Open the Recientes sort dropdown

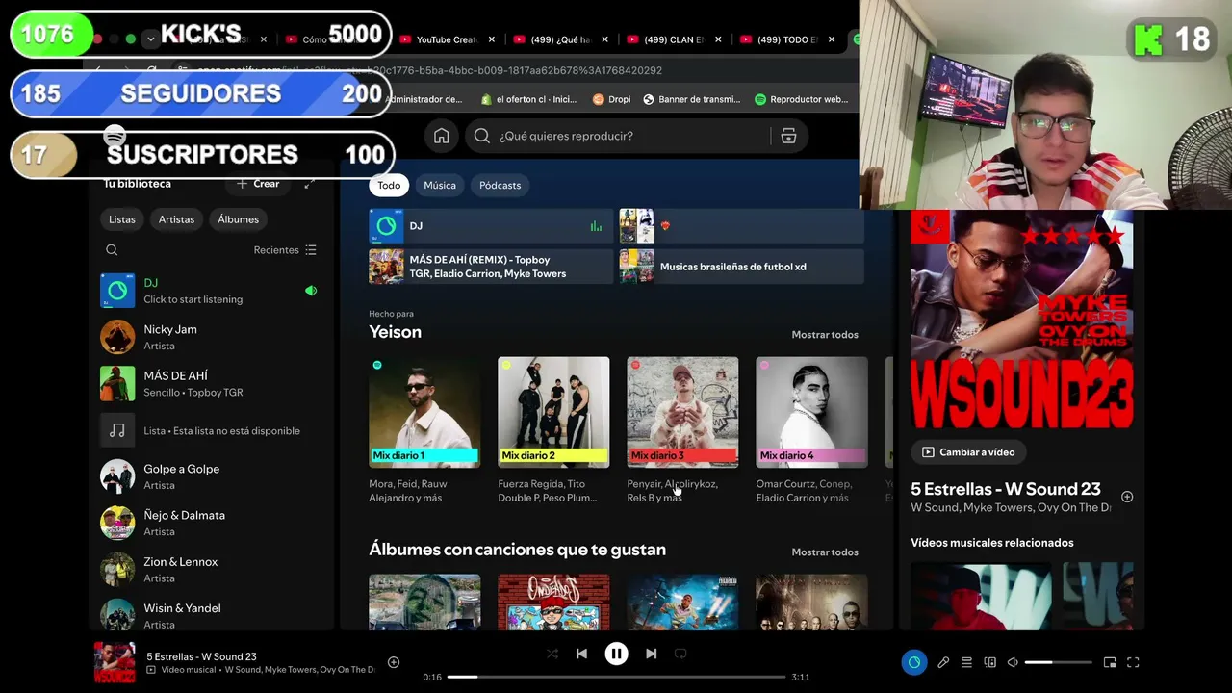pyautogui.click(x=285, y=250)
